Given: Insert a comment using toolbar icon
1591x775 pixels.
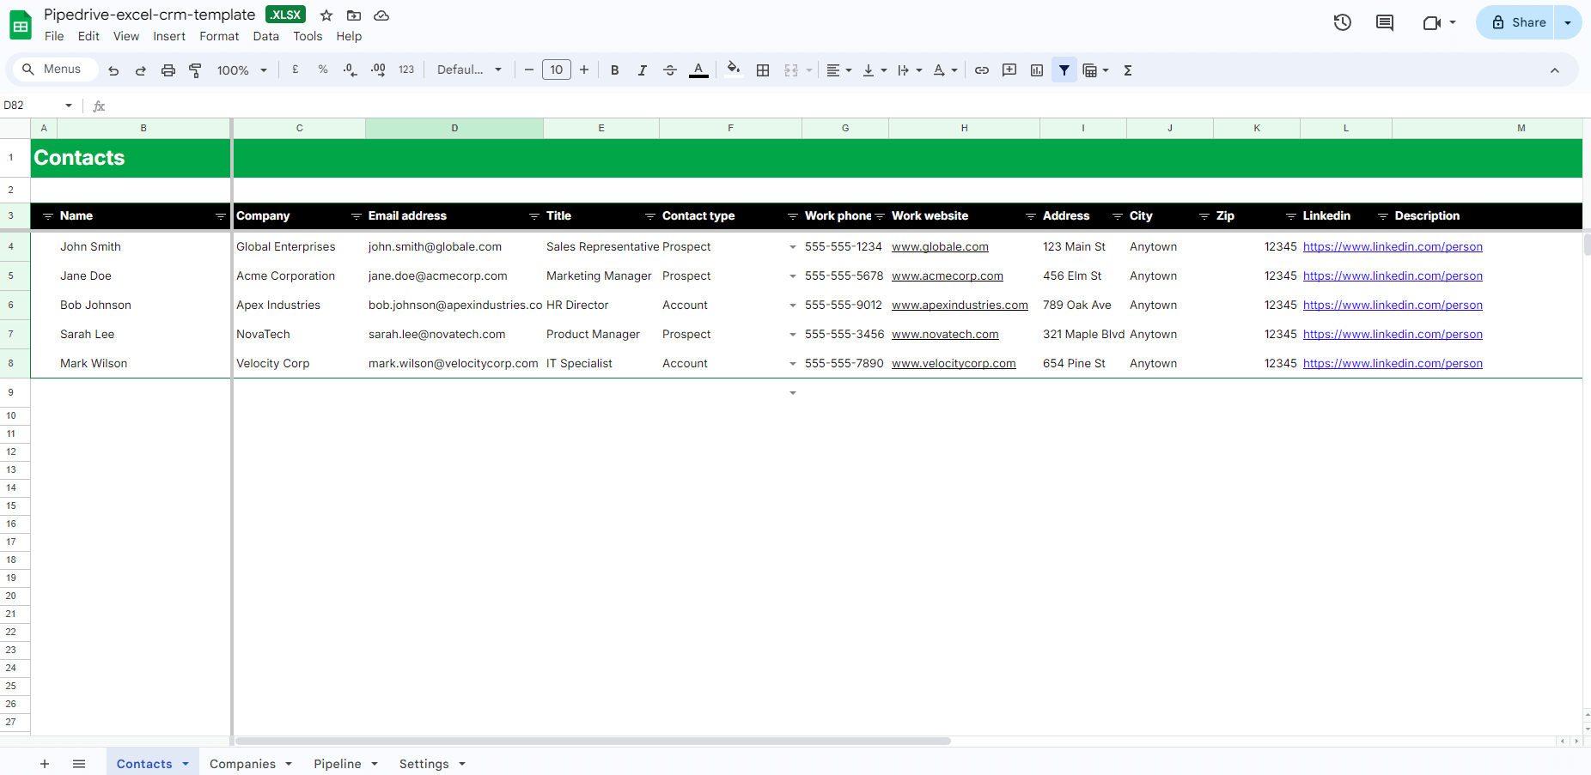Looking at the screenshot, I should coord(1009,70).
